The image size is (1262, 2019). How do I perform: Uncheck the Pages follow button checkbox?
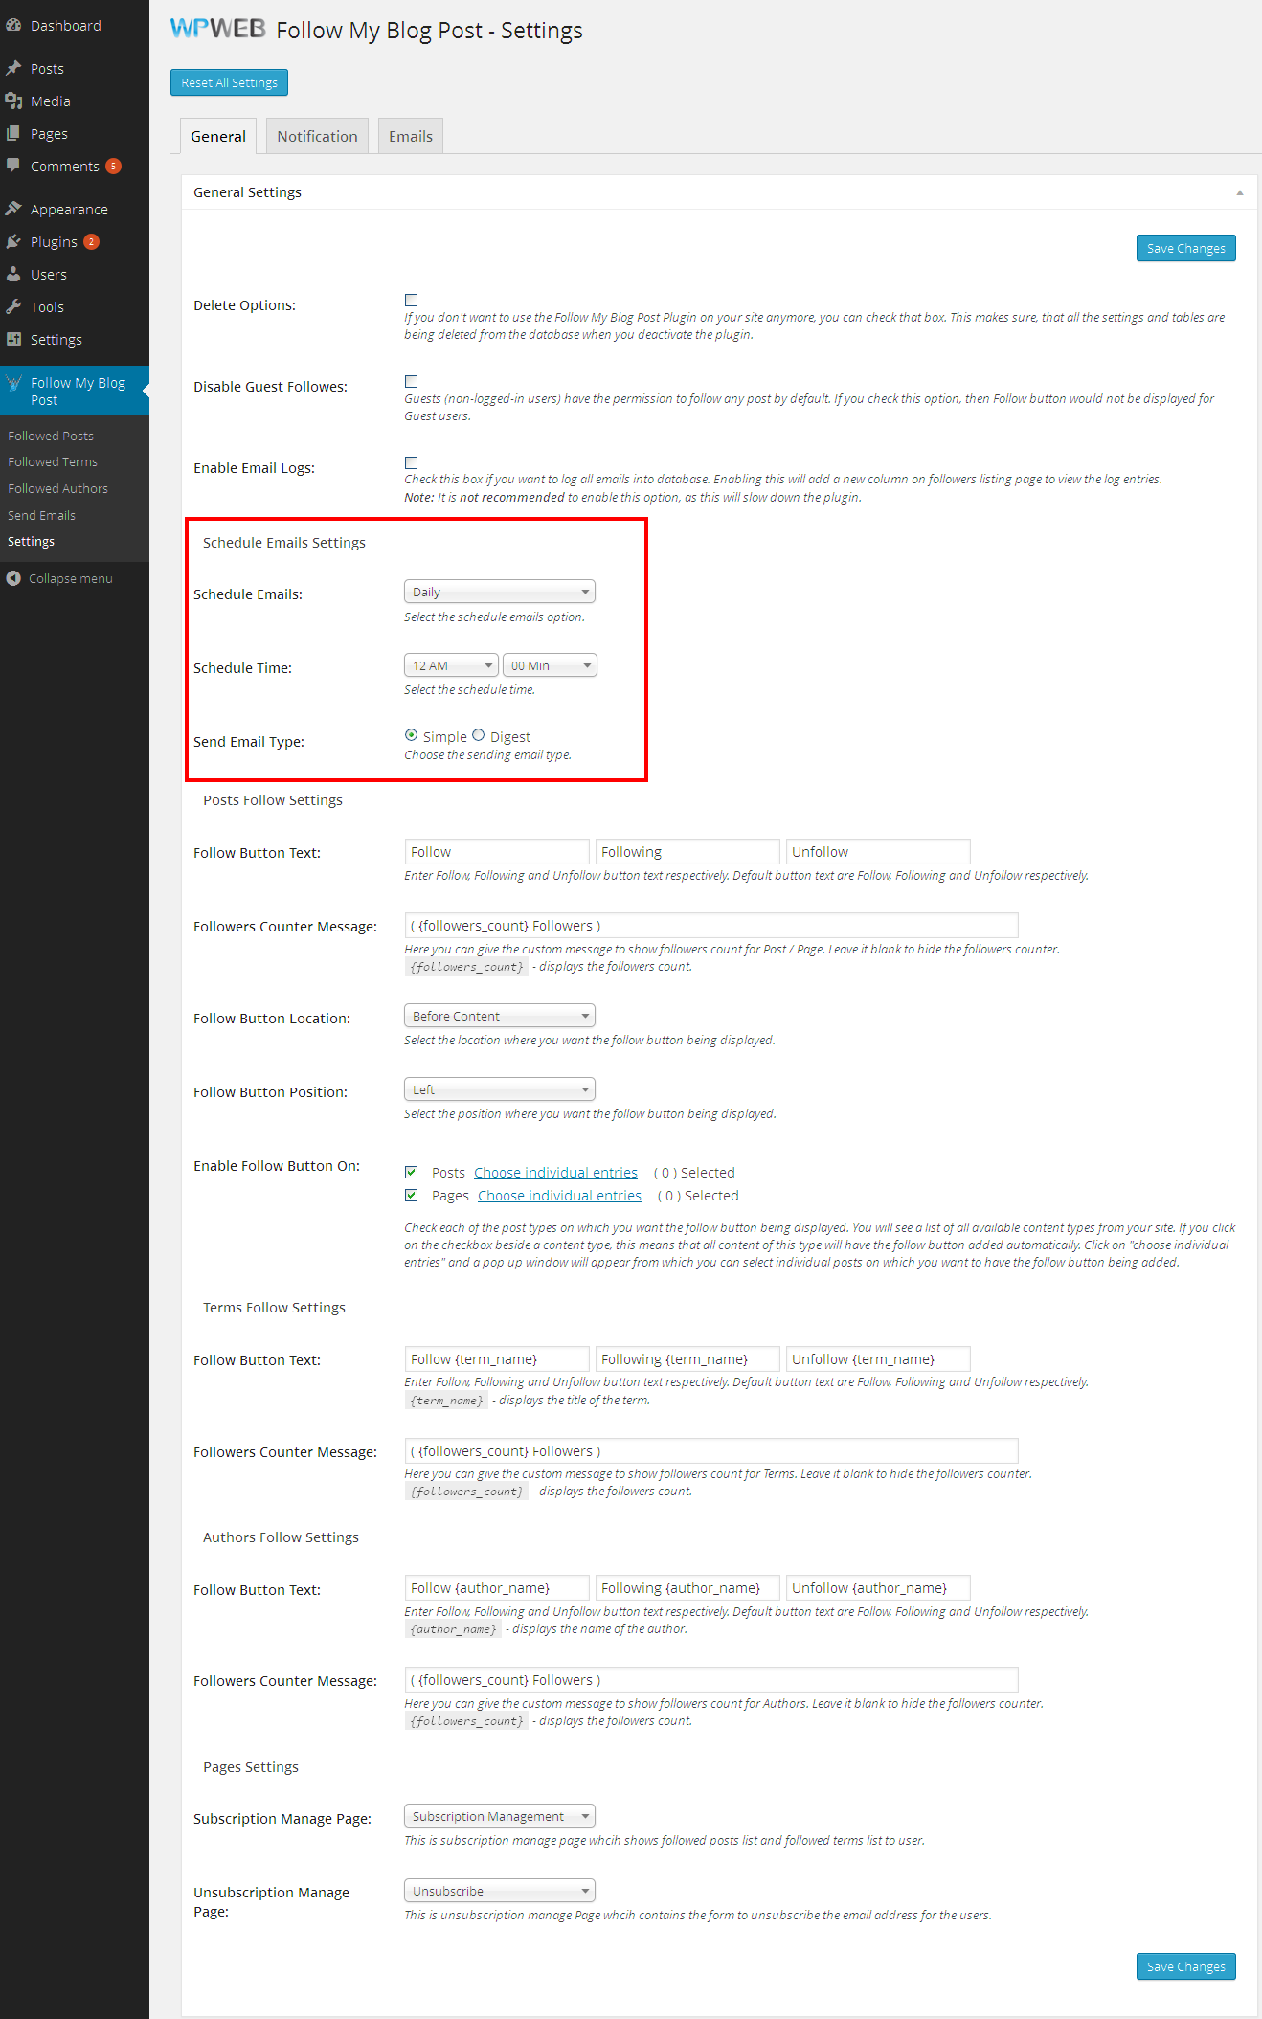tap(411, 1196)
